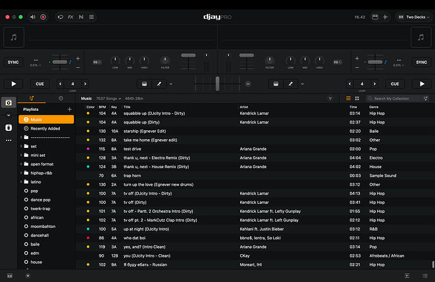The width and height of the screenshot is (435, 282).
Task: Switch library to list view
Action: (348, 98)
